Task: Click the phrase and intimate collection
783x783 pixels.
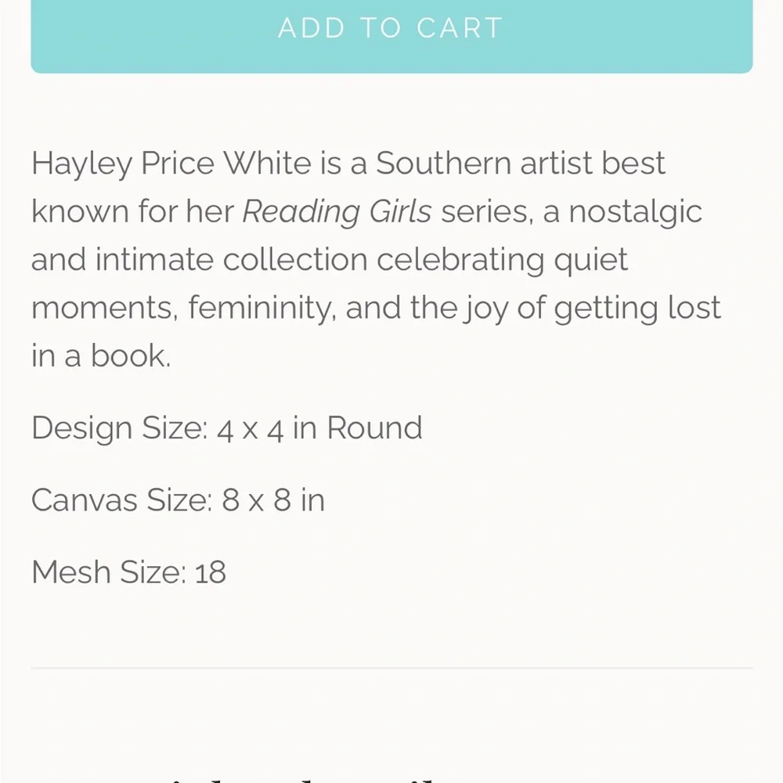Action: tap(199, 260)
